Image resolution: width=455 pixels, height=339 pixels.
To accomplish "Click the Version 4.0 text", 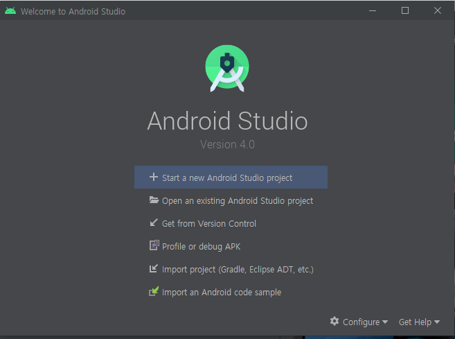I will [227, 144].
